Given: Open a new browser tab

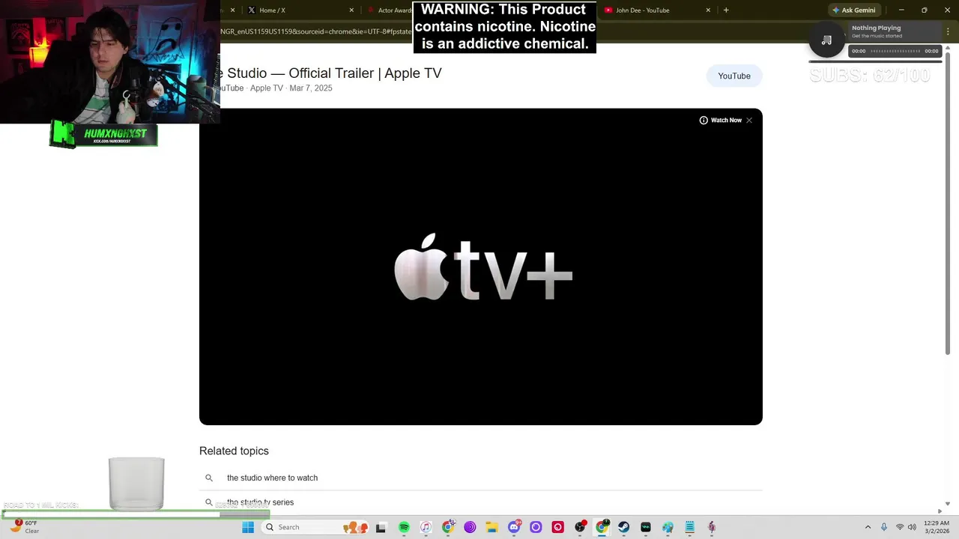Looking at the screenshot, I should (726, 10).
